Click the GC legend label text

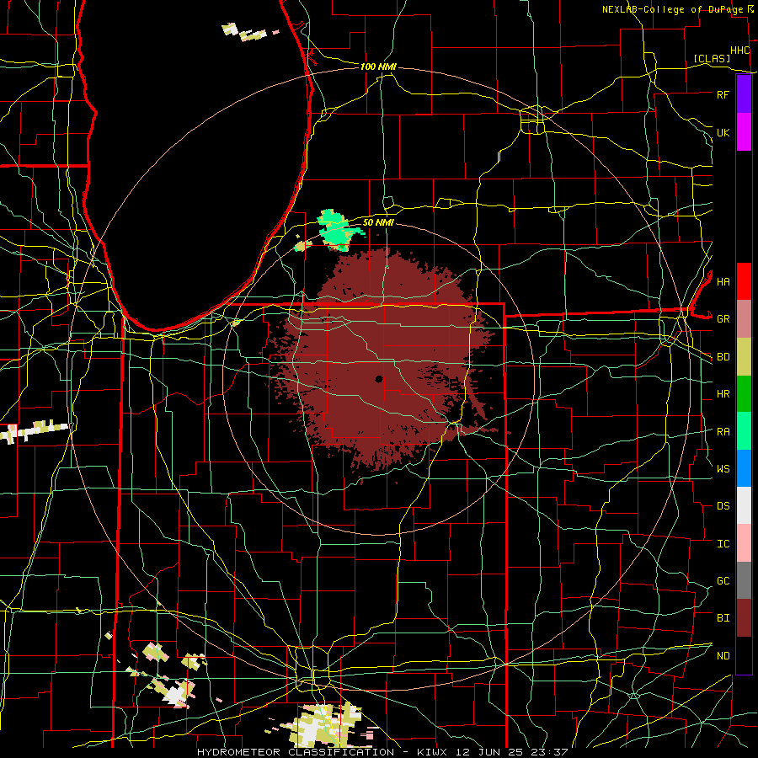(723, 581)
